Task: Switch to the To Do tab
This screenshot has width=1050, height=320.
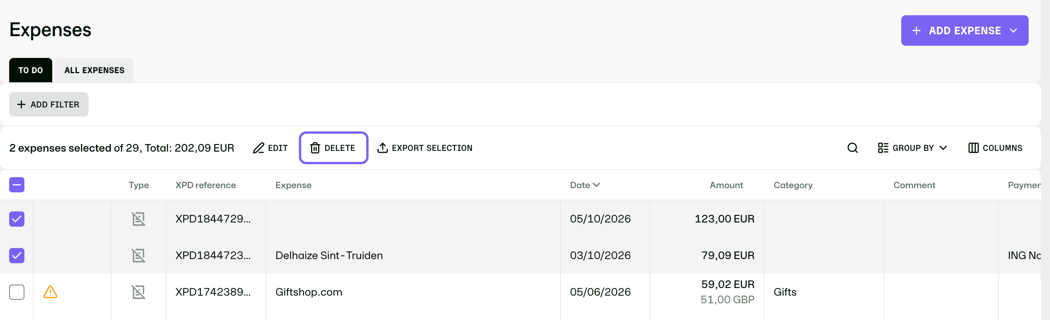Action: [x=31, y=70]
